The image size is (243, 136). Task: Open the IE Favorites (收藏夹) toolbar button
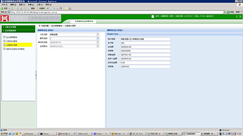(41, 8)
